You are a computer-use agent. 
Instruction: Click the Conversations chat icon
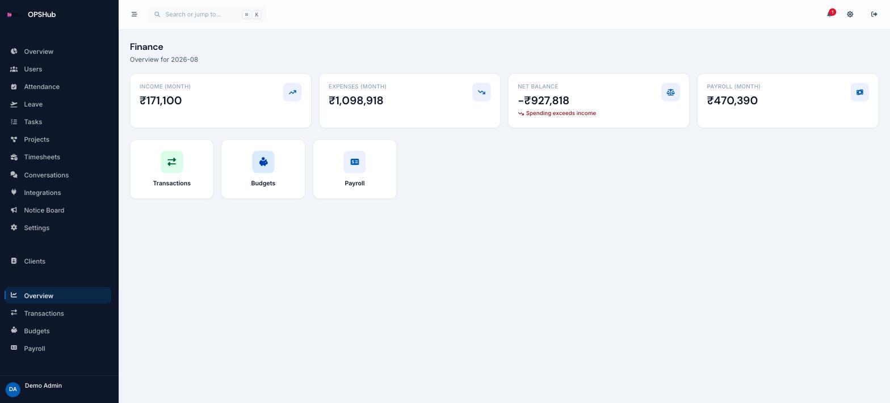[14, 175]
